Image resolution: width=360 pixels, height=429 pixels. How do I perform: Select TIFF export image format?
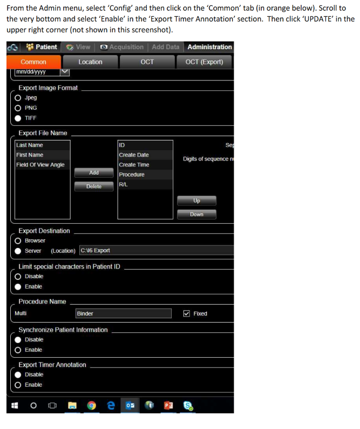pyautogui.click(x=18, y=118)
